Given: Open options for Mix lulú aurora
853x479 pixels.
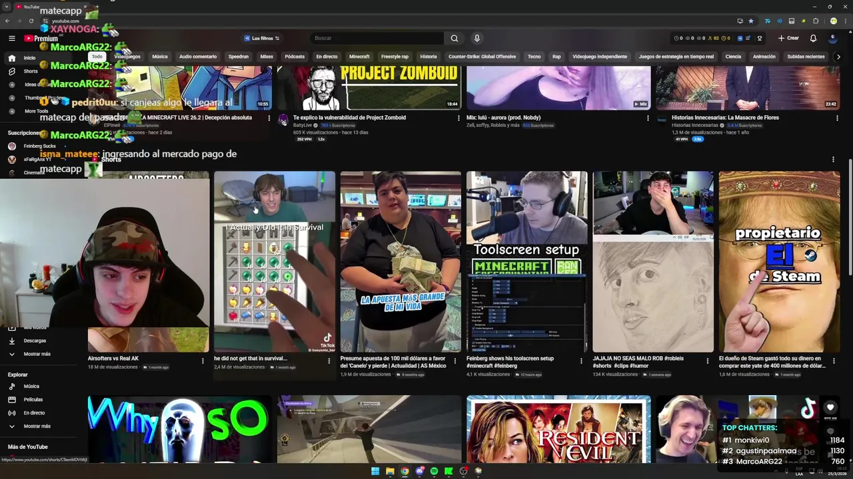Looking at the screenshot, I should (x=648, y=118).
